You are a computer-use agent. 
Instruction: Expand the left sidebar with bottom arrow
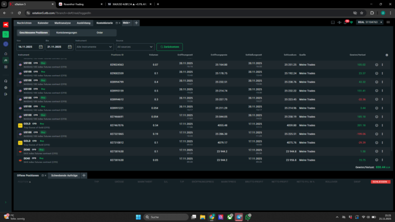5,202
